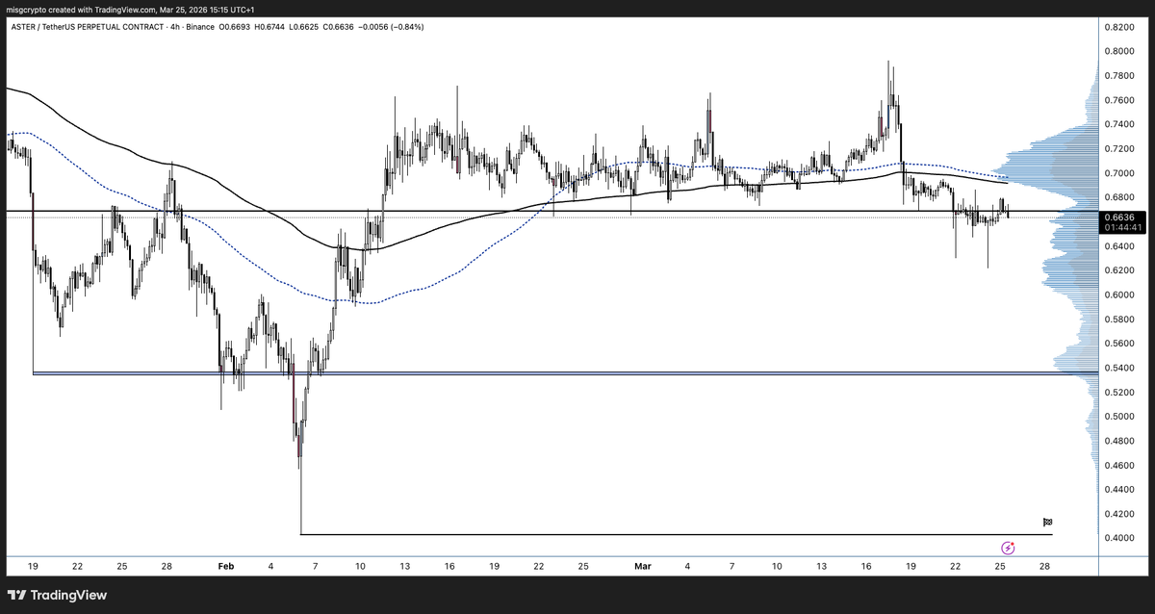Click the Mar label on the time axis

(x=643, y=568)
